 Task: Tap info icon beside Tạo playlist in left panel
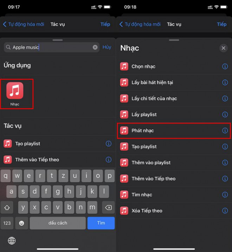[x=109, y=143]
